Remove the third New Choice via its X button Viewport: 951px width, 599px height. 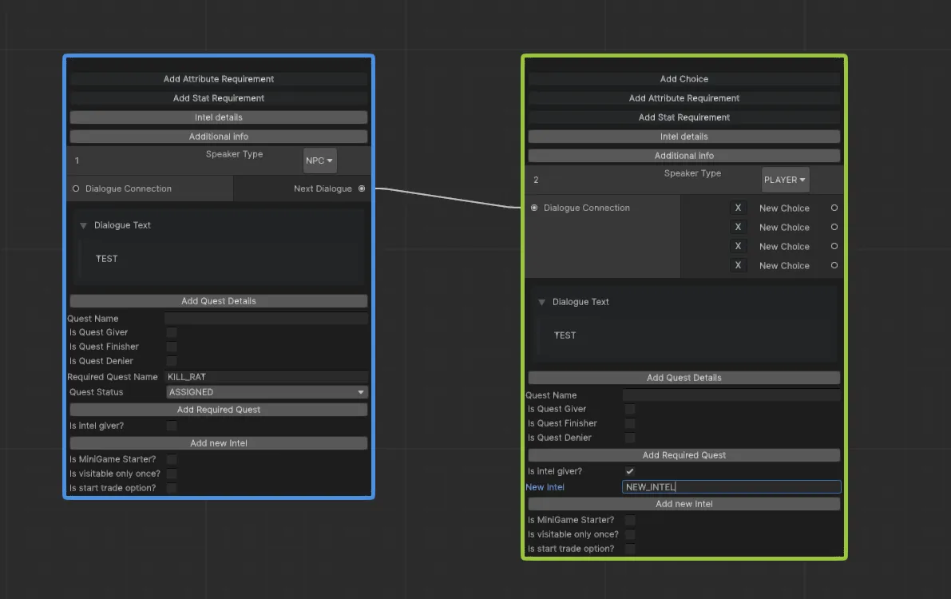pos(739,246)
